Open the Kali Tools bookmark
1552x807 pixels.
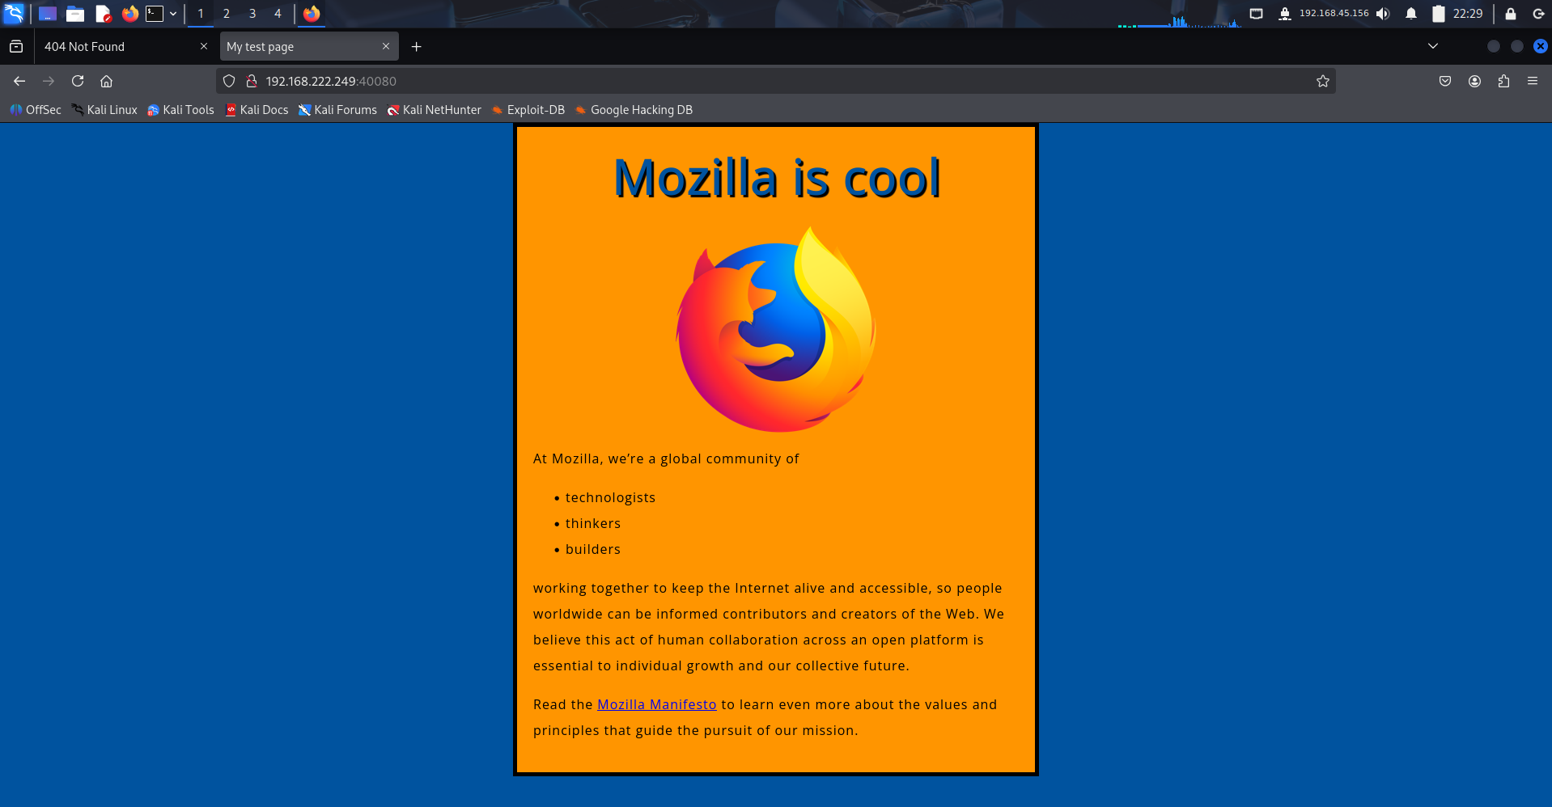(x=180, y=110)
